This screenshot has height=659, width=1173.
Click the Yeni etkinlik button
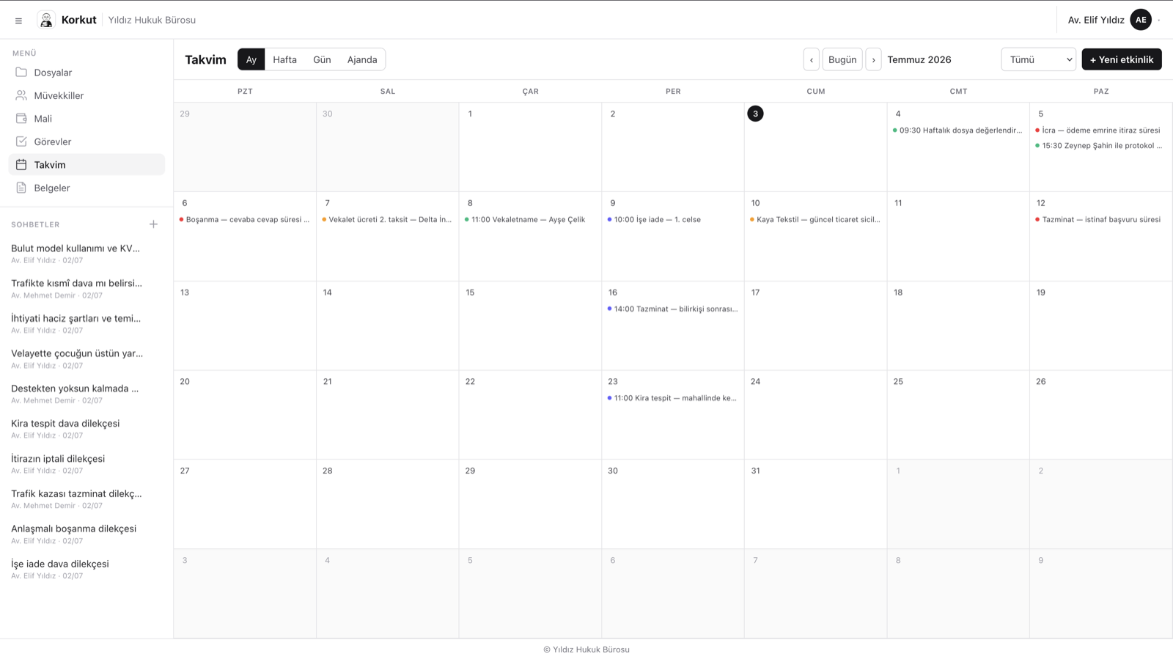[x=1122, y=59]
